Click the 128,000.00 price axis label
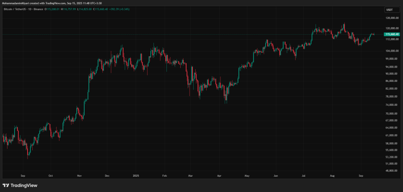The width and height of the screenshot is (403, 192). click(392, 18)
